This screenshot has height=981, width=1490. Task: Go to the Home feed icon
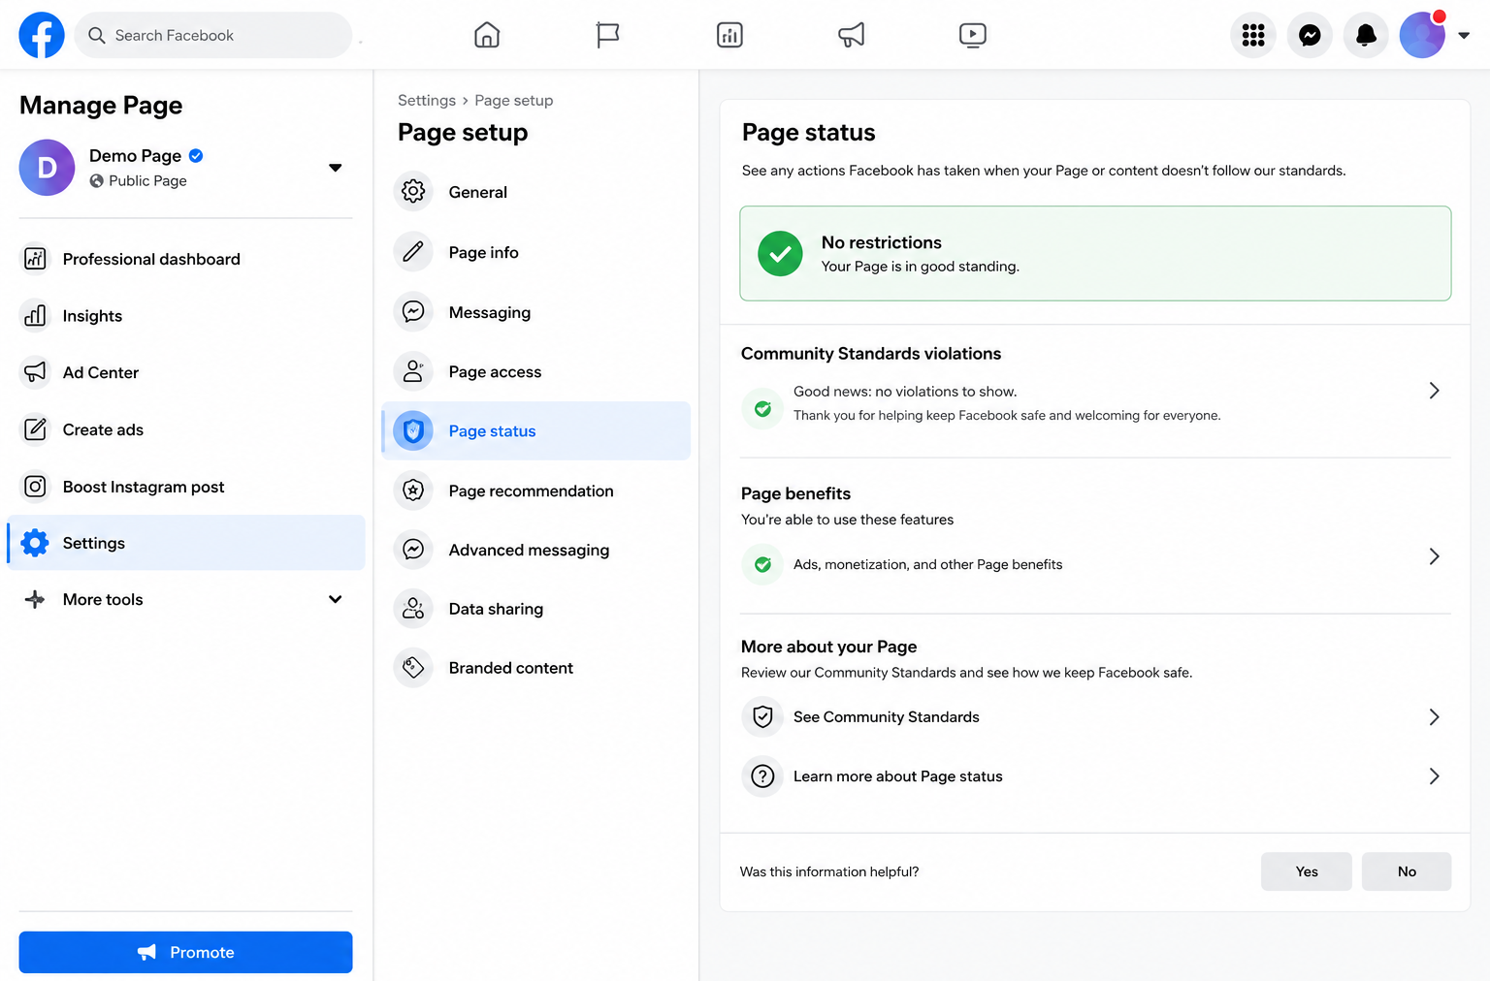point(487,35)
